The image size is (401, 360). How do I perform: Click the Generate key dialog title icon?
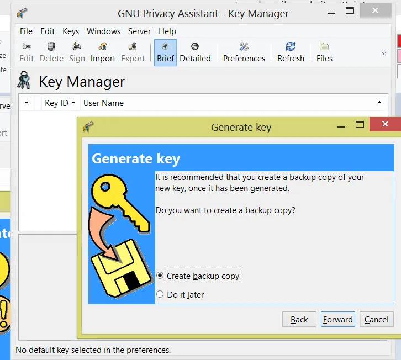tap(88, 126)
